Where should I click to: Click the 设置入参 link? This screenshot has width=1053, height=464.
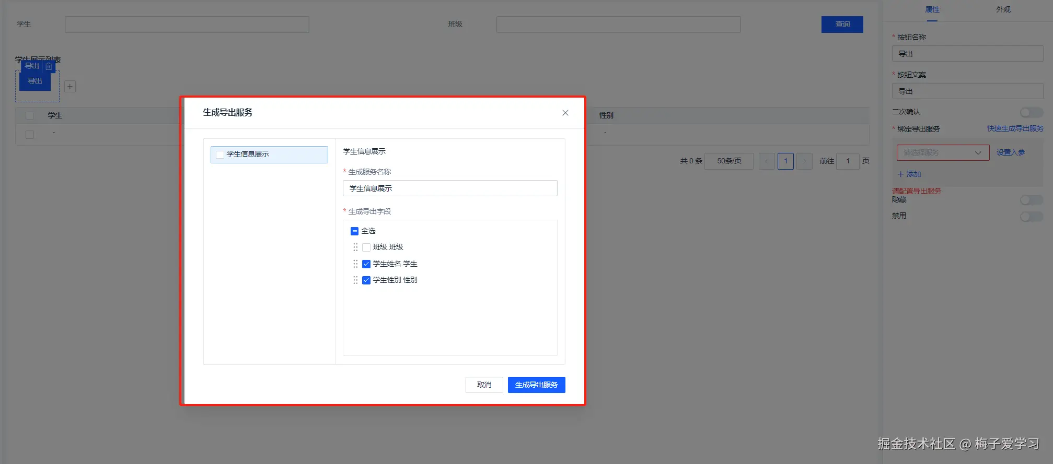[x=1011, y=153]
